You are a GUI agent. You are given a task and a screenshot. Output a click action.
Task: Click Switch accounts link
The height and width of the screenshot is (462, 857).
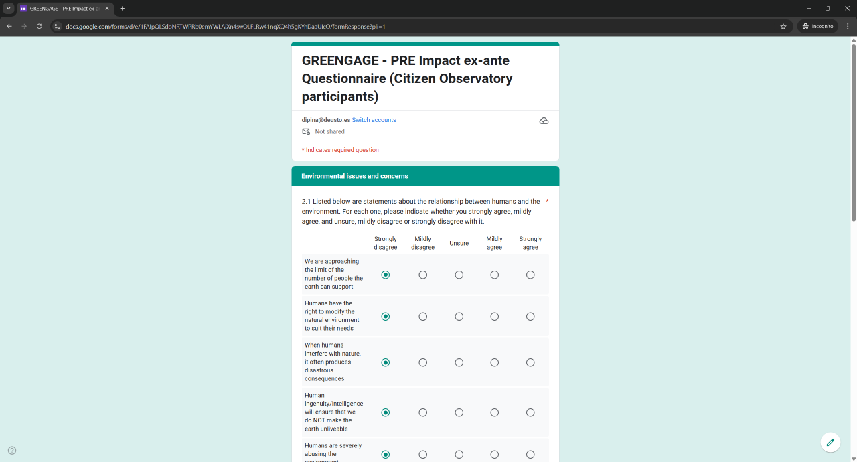[374, 120]
